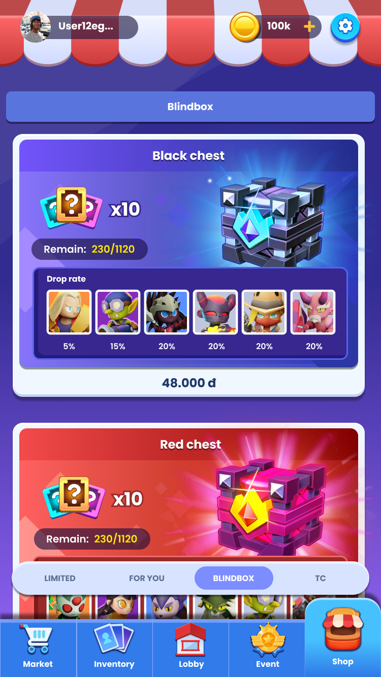The image size is (381, 677).
Task: Go to the Lobby house icon
Action: click(x=191, y=639)
